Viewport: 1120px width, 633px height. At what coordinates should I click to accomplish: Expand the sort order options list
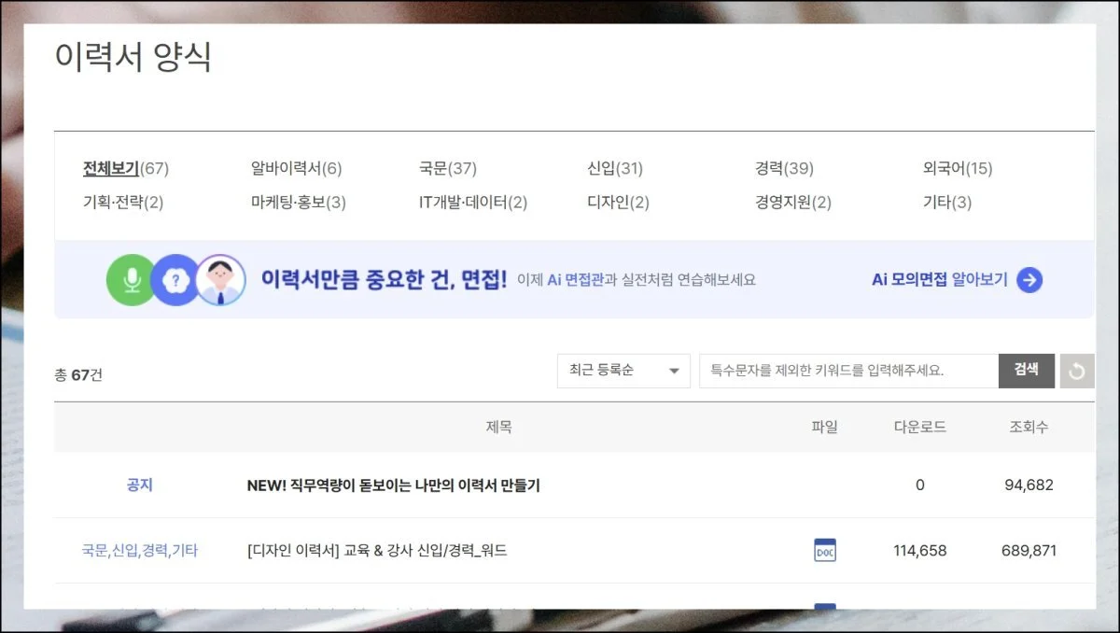pos(623,371)
